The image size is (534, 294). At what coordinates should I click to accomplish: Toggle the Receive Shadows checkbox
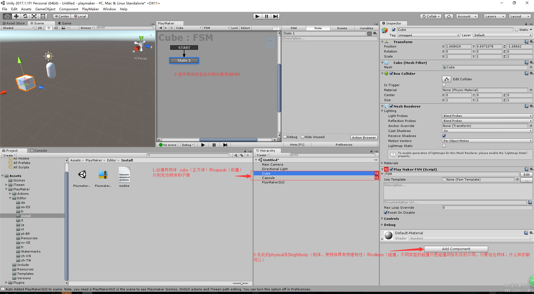(x=444, y=136)
